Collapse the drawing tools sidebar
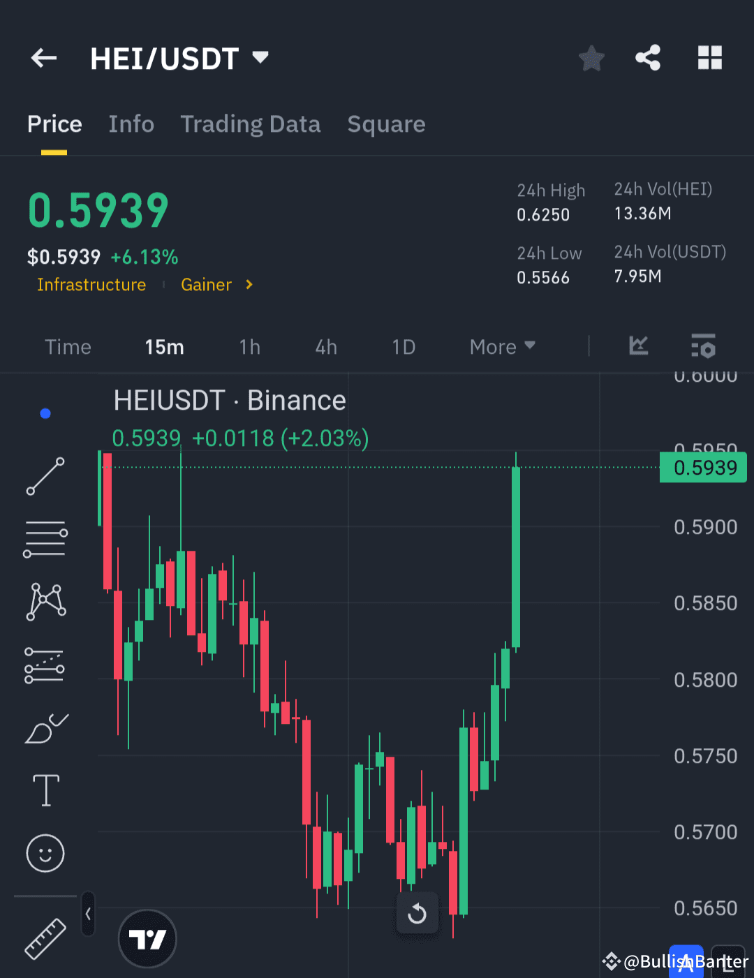754x978 pixels. [x=87, y=914]
